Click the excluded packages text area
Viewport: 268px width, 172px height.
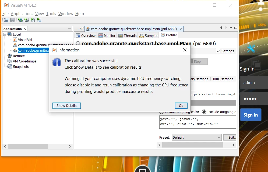tap(198, 122)
